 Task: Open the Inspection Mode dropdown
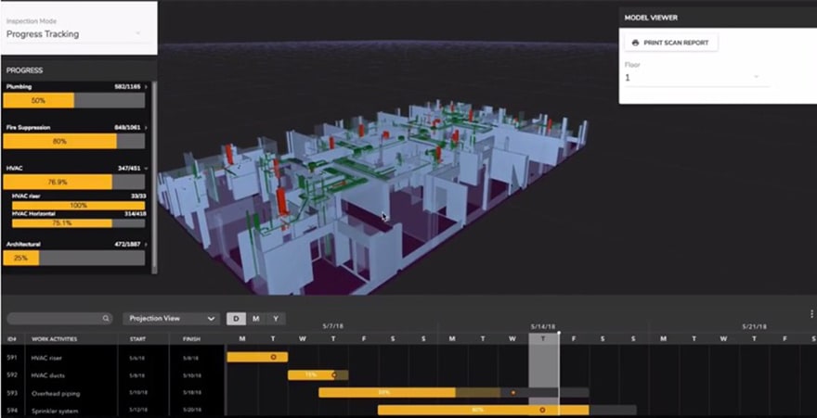click(76, 34)
